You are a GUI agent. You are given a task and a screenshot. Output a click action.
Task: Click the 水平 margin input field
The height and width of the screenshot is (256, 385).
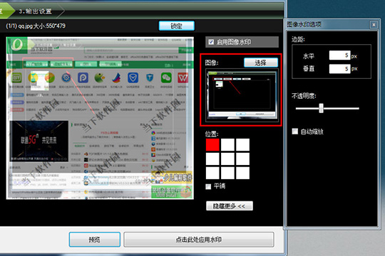click(339, 55)
